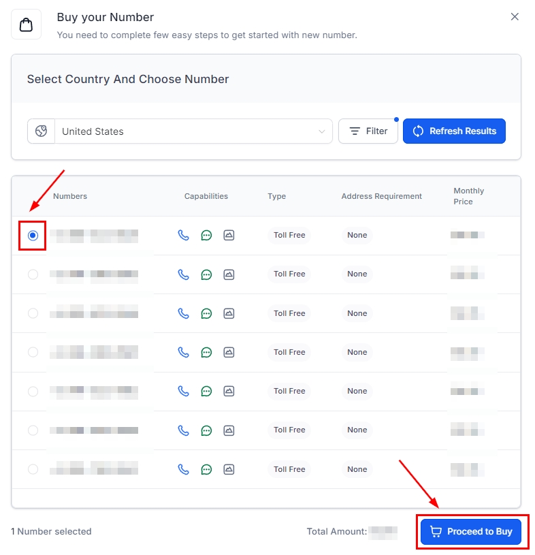Screen dimensions: 535x555
Task: Choose the fourth row's radio button
Action: (x=33, y=352)
